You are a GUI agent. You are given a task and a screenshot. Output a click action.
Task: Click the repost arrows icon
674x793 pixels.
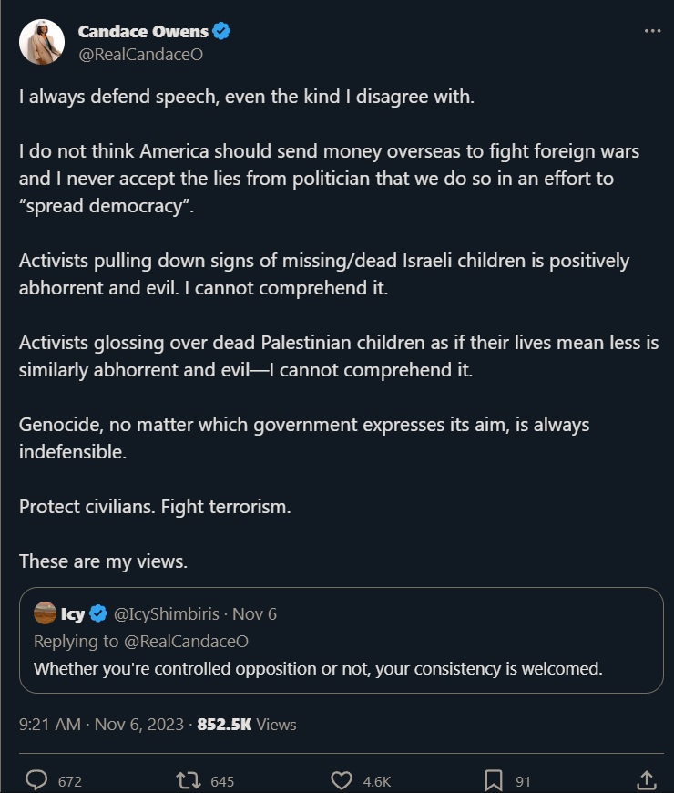coord(188,780)
